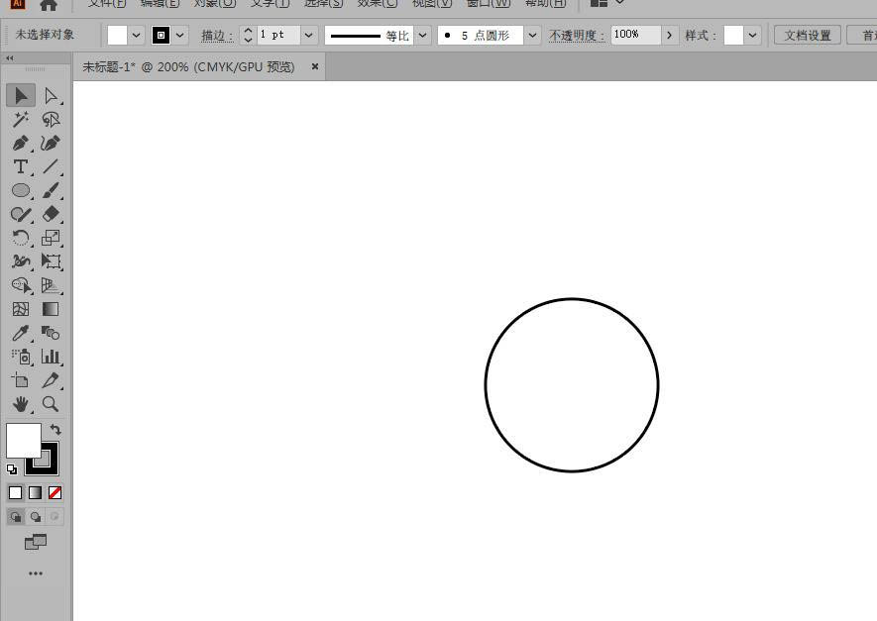Activate the Eyedropper tool
The width and height of the screenshot is (877, 621).
click(21, 333)
